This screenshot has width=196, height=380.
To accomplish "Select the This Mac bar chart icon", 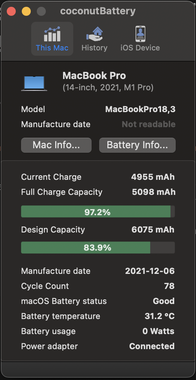I will coord(52,34).
